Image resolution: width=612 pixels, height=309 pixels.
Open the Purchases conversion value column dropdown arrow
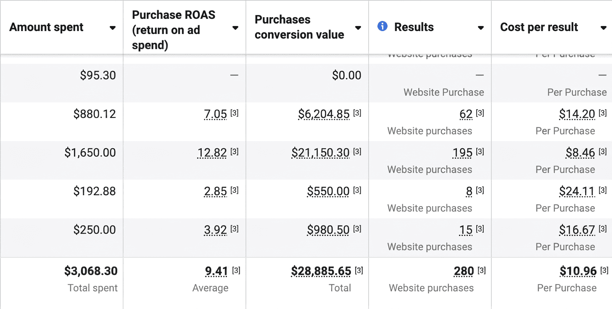click(x=358, y=28)
